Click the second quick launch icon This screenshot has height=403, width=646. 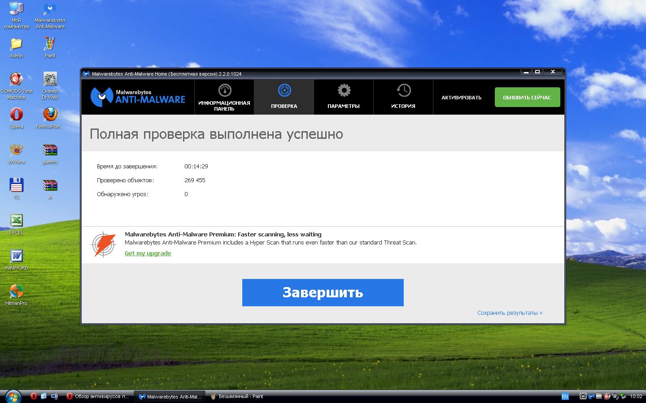pos(44,396)
